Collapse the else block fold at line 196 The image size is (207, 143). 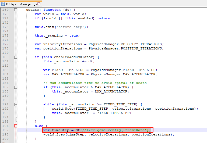[16, 126]
